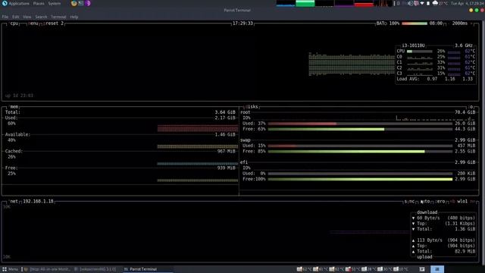Launch Firefox from the top panel

(x=74, y=3)
